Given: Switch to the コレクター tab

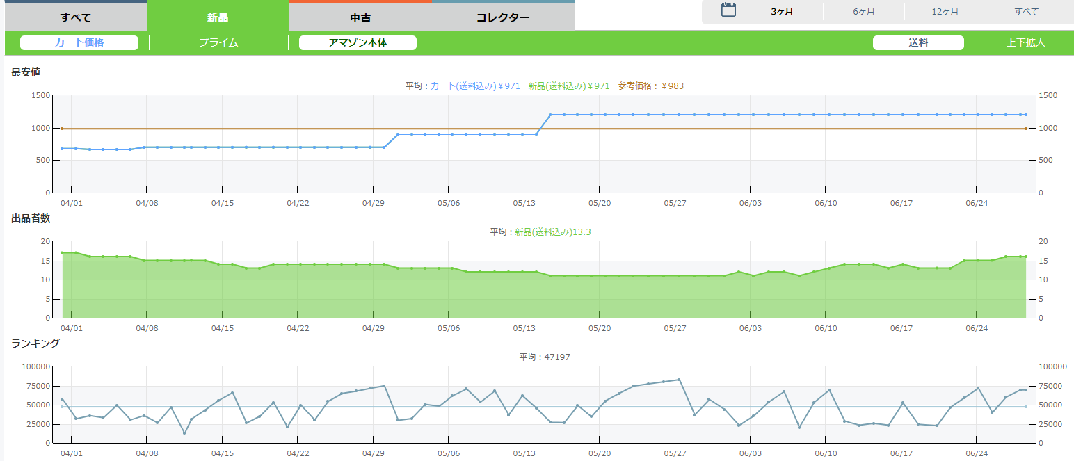Looking at the screenshot, I should click(503, 17).
